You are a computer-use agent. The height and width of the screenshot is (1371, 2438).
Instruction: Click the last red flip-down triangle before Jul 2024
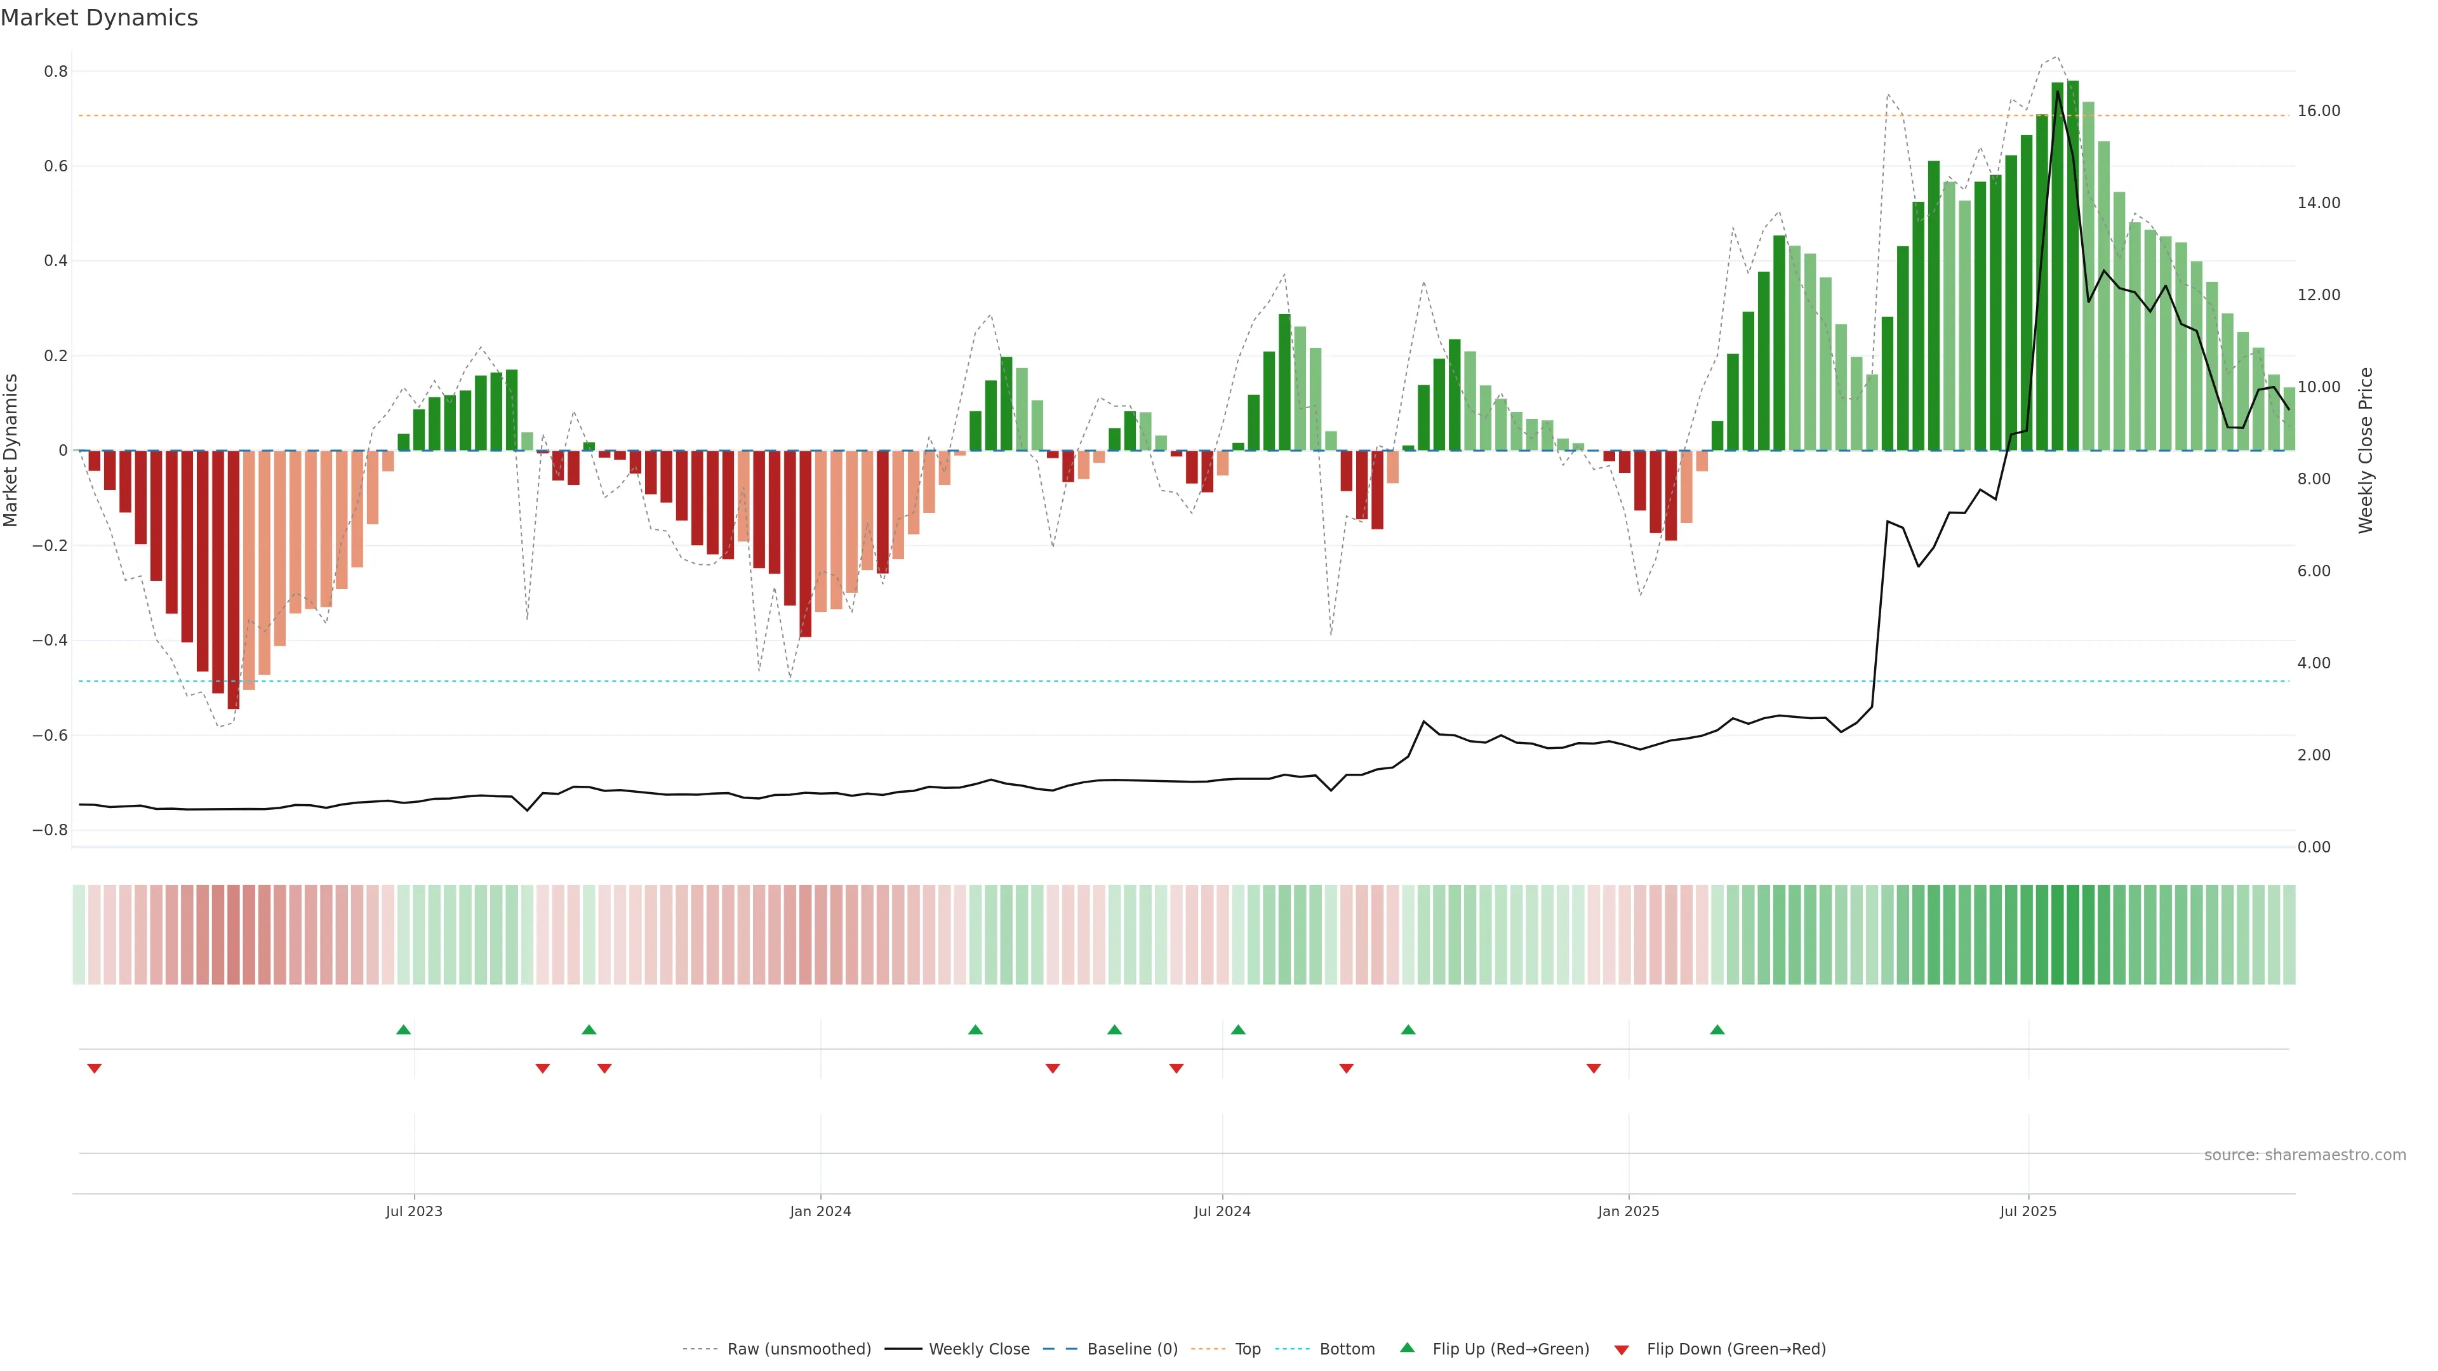[1175, 1068]
